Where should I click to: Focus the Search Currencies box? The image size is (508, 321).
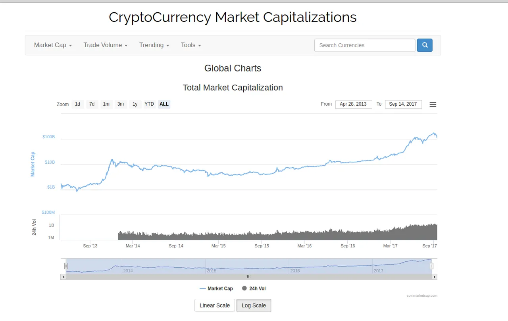click(x=365, y=45)
